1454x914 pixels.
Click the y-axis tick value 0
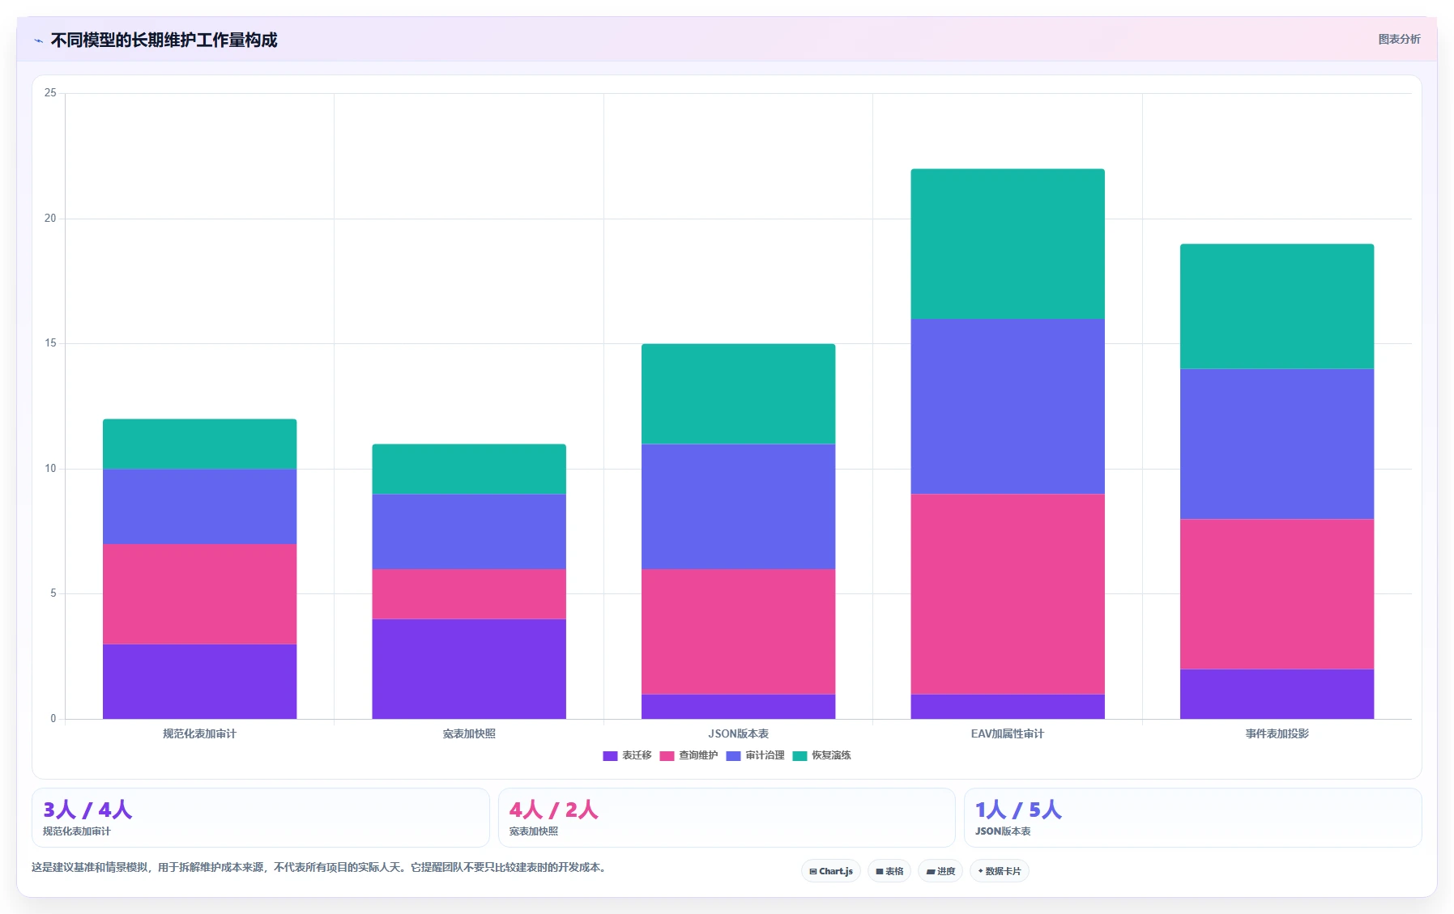(53, 719)
